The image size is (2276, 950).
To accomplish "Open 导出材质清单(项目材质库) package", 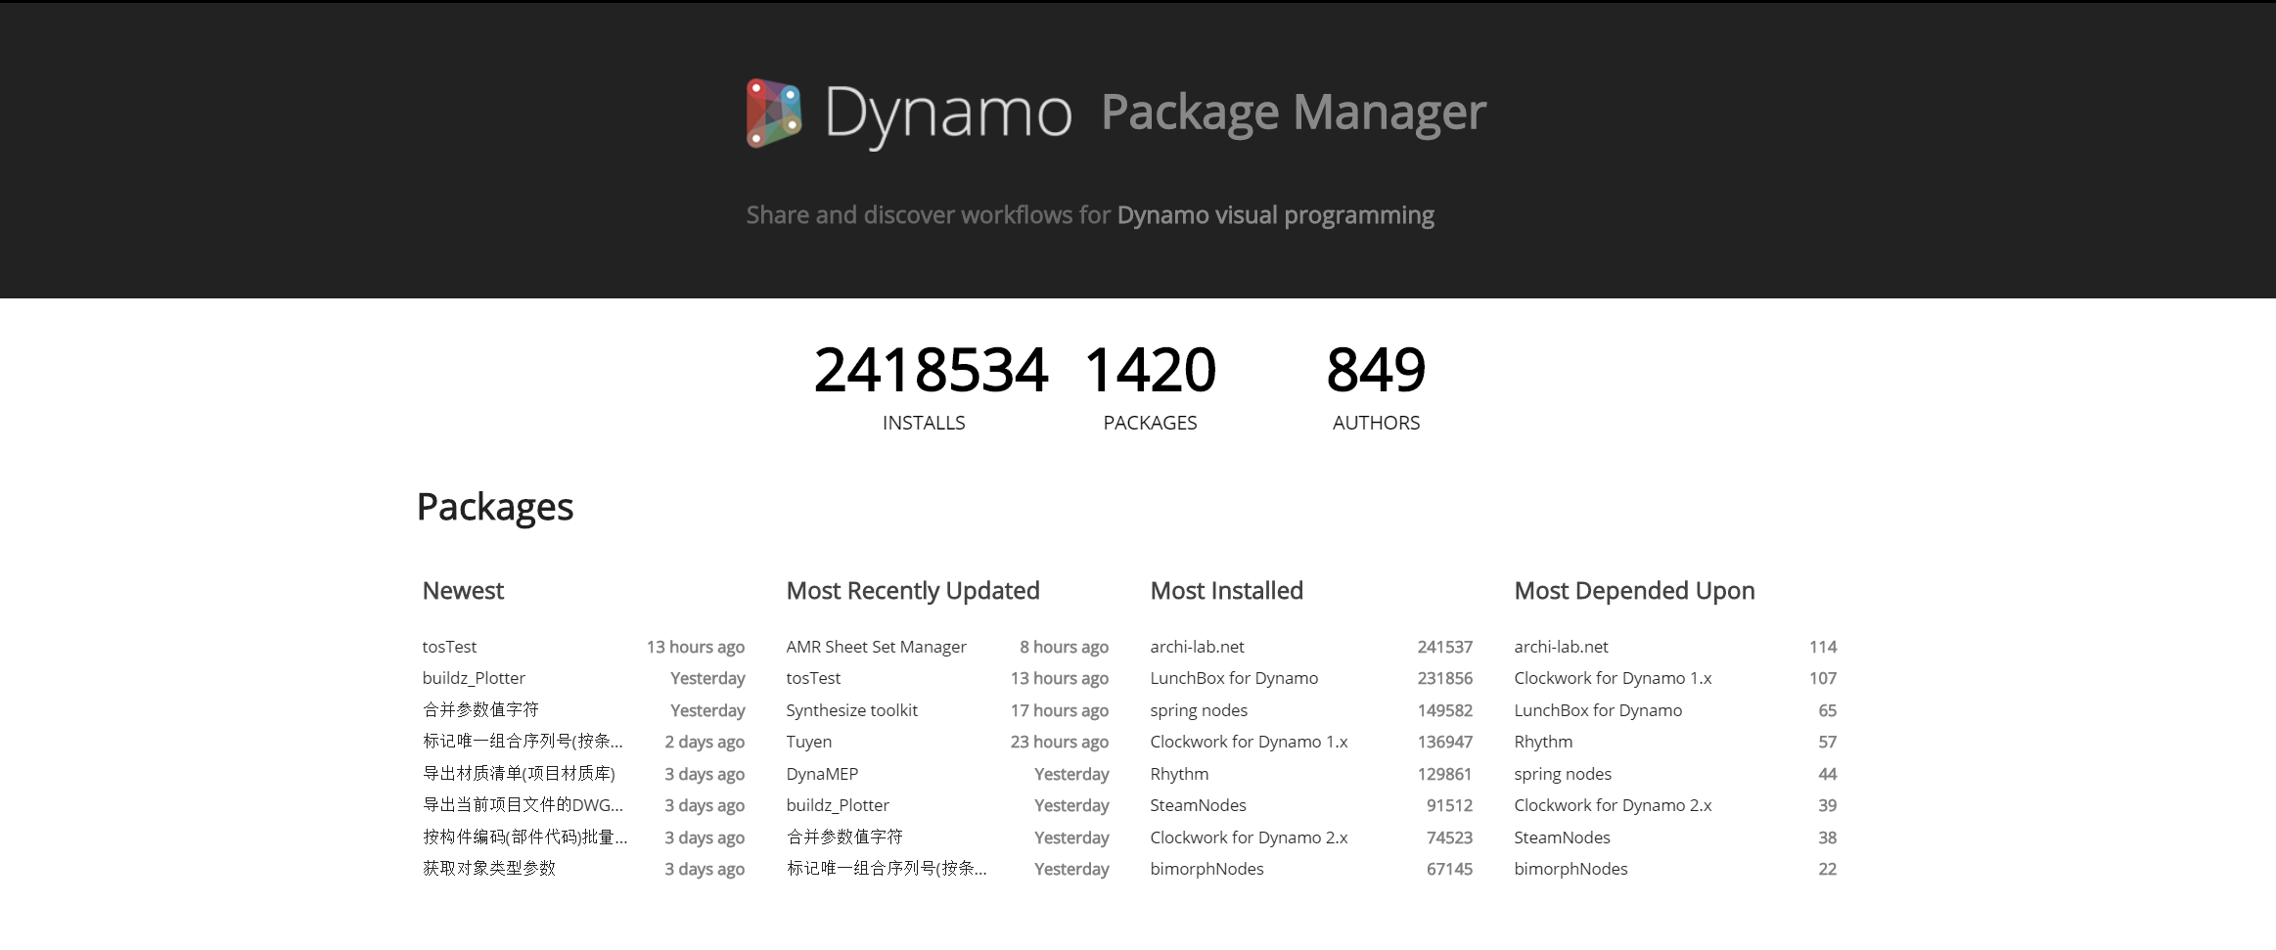I will [519, 773].
